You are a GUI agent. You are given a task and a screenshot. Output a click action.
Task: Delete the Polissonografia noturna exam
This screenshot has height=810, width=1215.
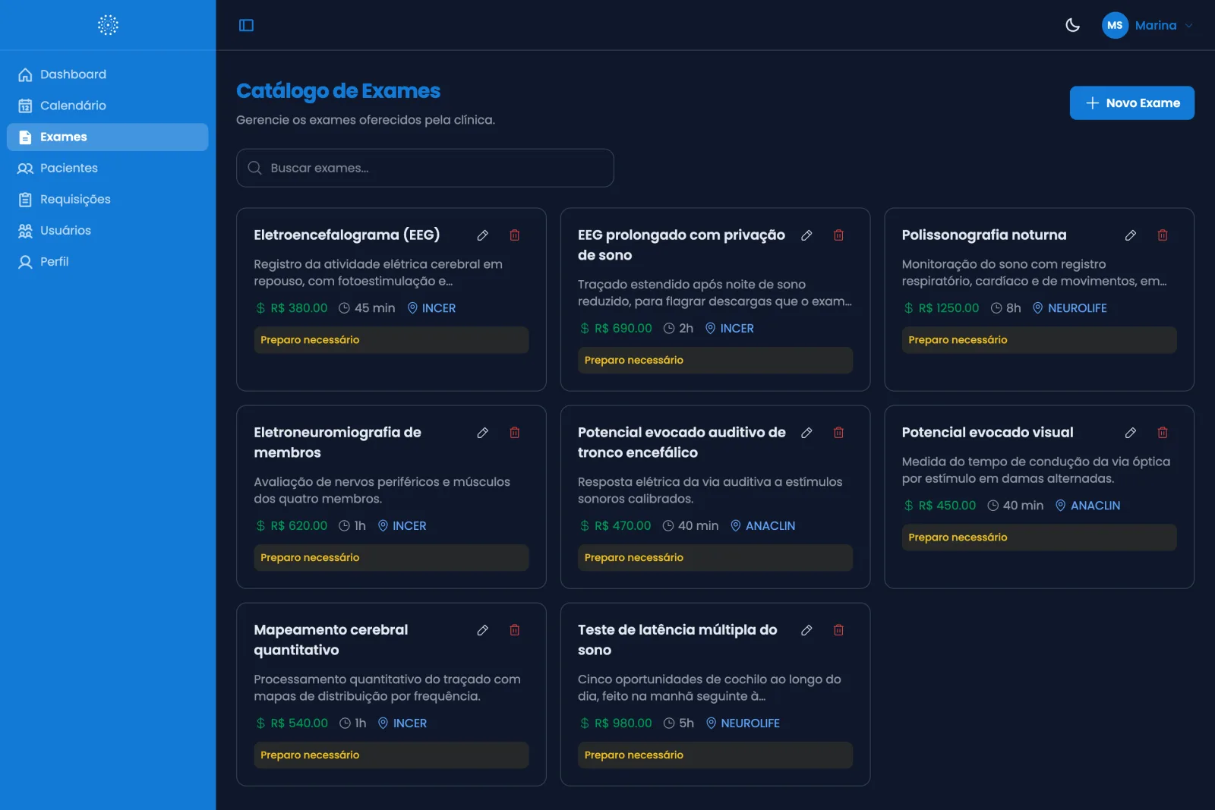(1163, 235)
